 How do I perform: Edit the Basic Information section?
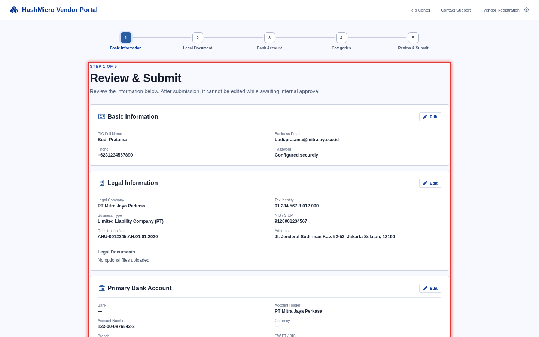click(430, 117)
